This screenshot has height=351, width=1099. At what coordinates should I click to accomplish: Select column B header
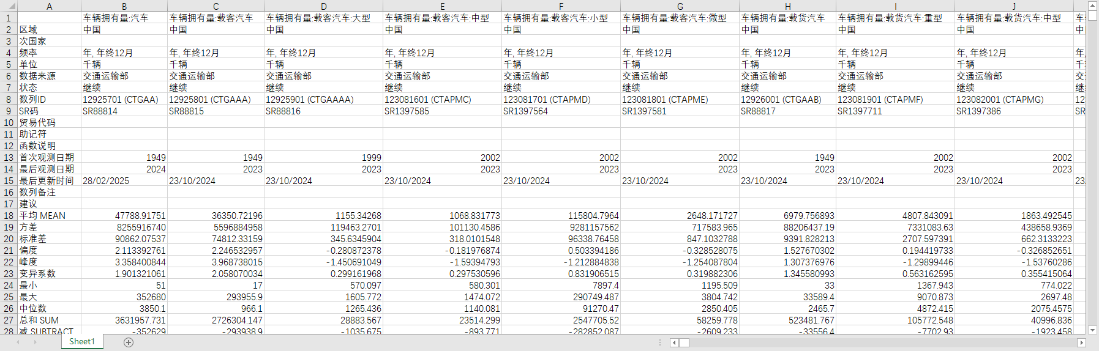pos(124,6)
